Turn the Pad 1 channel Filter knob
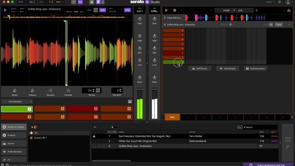This screenshot has height=166, width=295. pyautogui.click(x=140, y=77)
